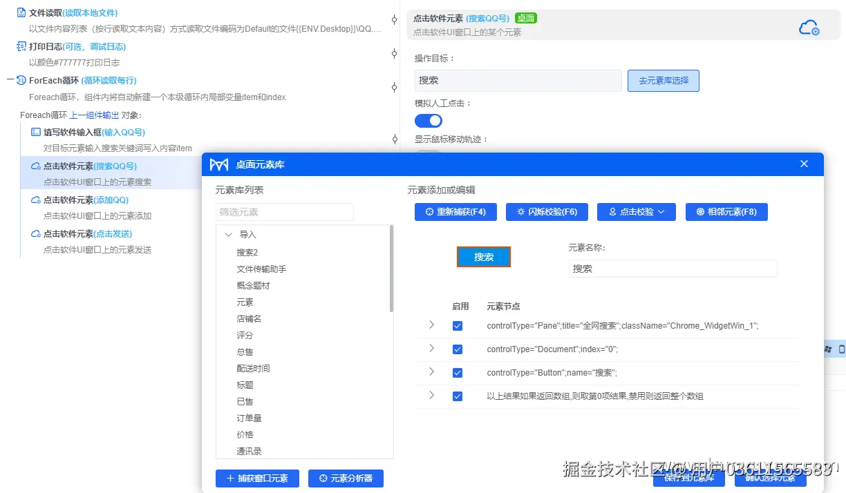Click the element list scrollbar
Screen dimensions: 846x493
tap(391, 269)
